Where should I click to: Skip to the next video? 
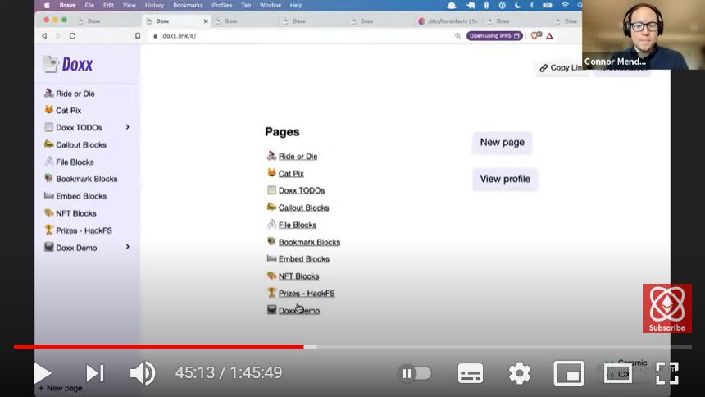[x=95, y=373]
